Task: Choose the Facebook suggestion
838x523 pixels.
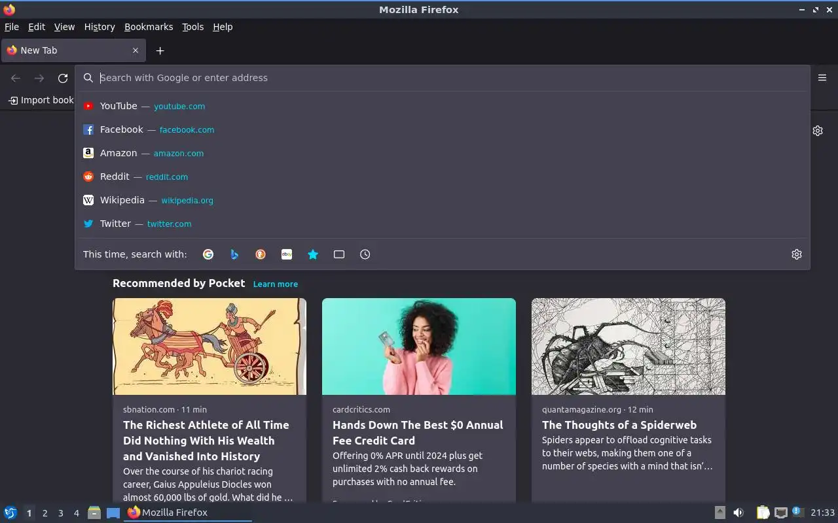Action: pos(443,129)
